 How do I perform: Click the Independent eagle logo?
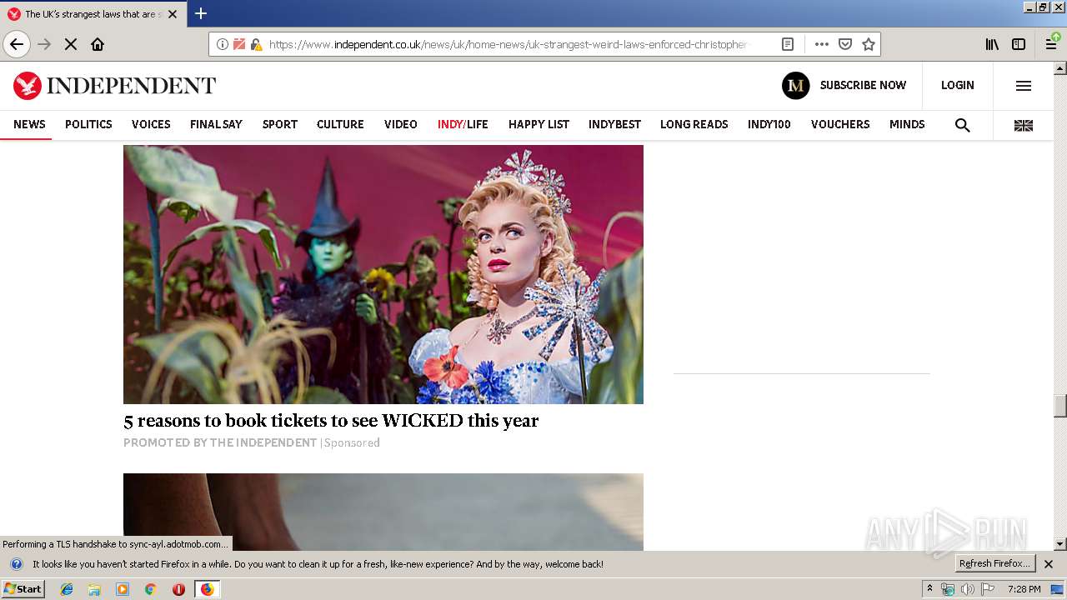tap(28, 85)
